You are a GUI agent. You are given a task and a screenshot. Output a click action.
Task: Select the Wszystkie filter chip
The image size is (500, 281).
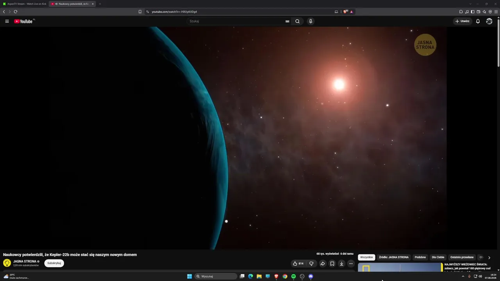366,257
